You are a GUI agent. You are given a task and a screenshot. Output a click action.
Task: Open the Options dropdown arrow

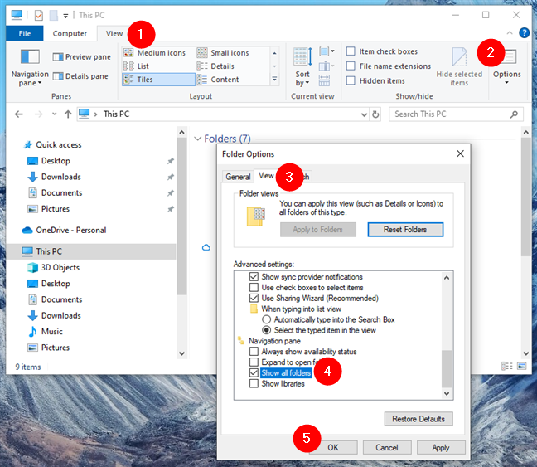[506, 82]
